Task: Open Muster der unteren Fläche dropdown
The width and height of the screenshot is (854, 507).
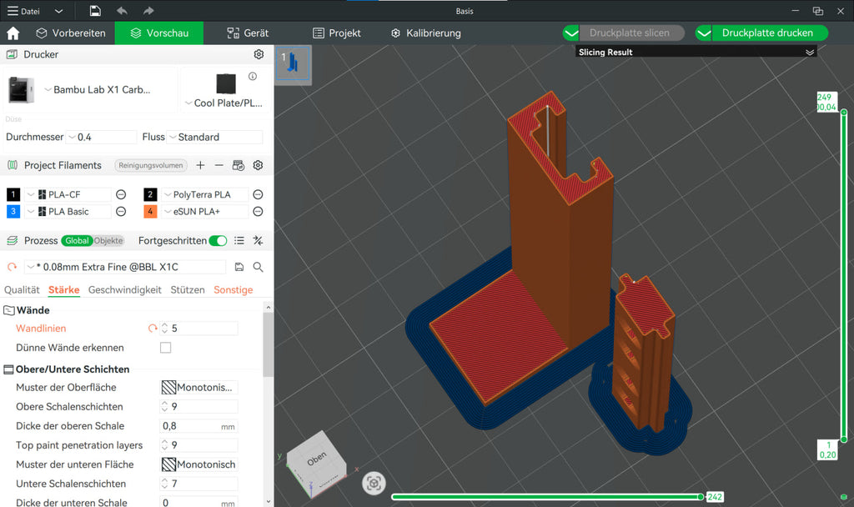Action: [198, 464]
